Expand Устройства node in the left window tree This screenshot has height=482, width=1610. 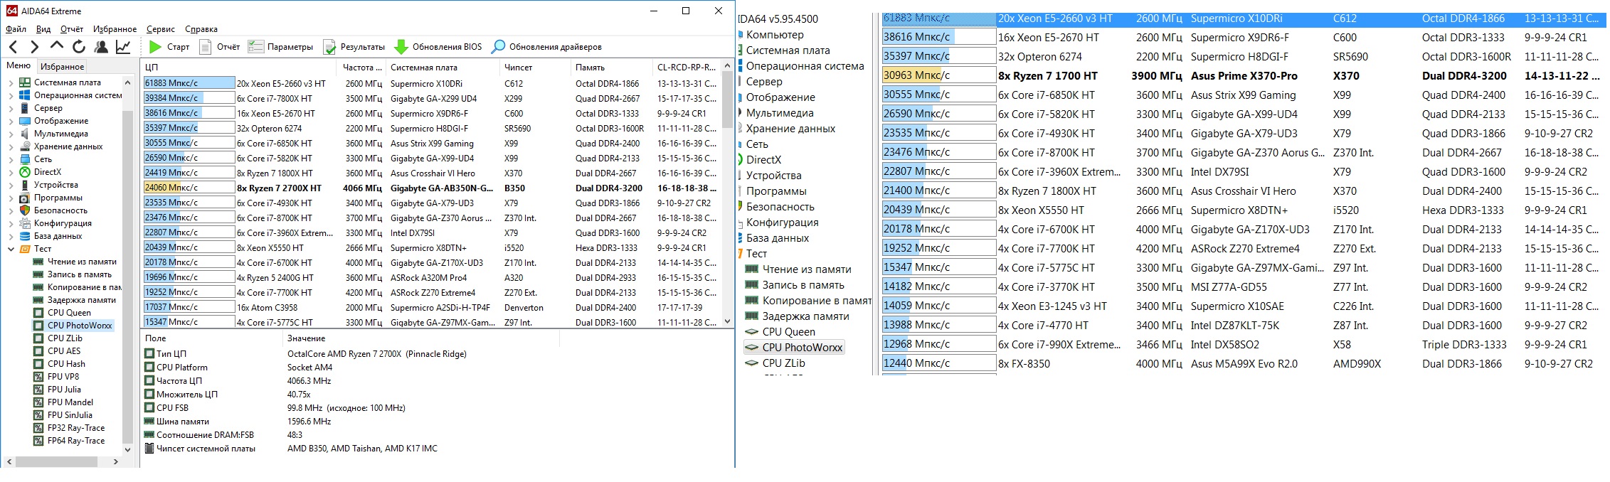(11, 185)
